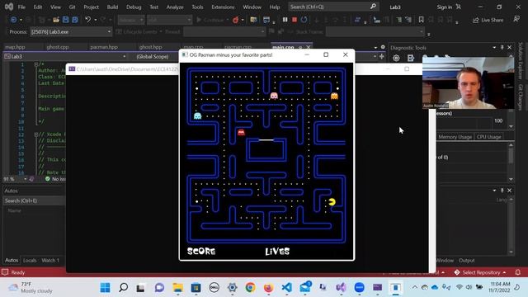528x297 pixels.
Task: Open the solution platform dropdown
Action: click(x=170, y=20)
